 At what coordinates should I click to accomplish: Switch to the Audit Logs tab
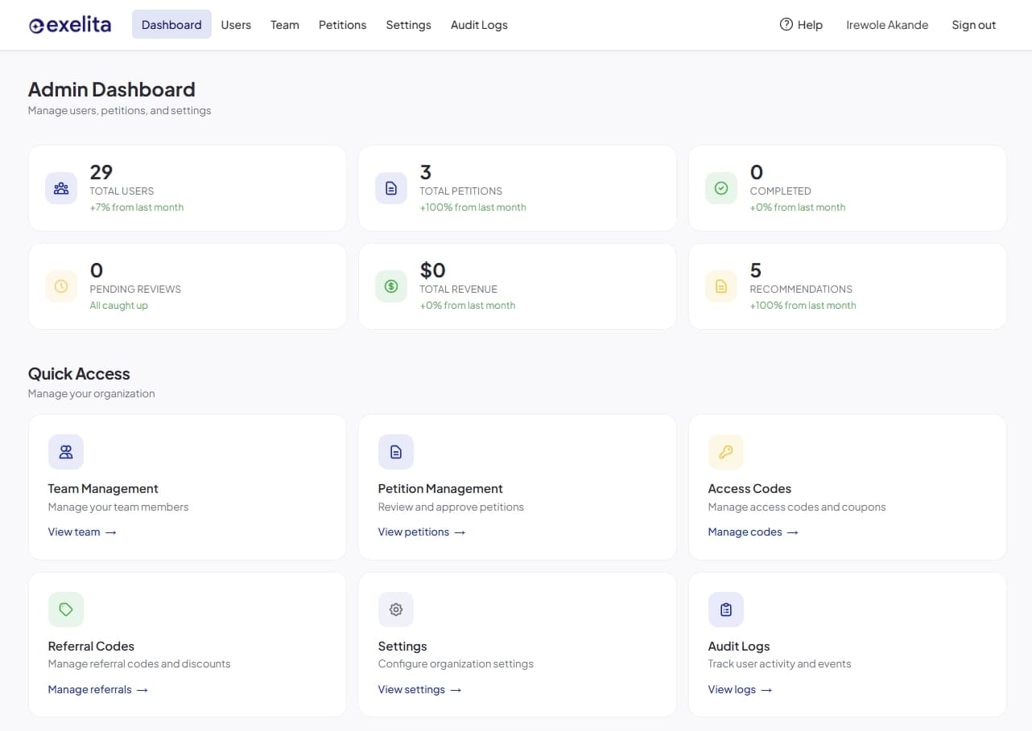(x=479, y=25)
